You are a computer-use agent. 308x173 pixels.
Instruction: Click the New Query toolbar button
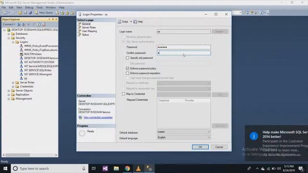[x=44, y=13]
